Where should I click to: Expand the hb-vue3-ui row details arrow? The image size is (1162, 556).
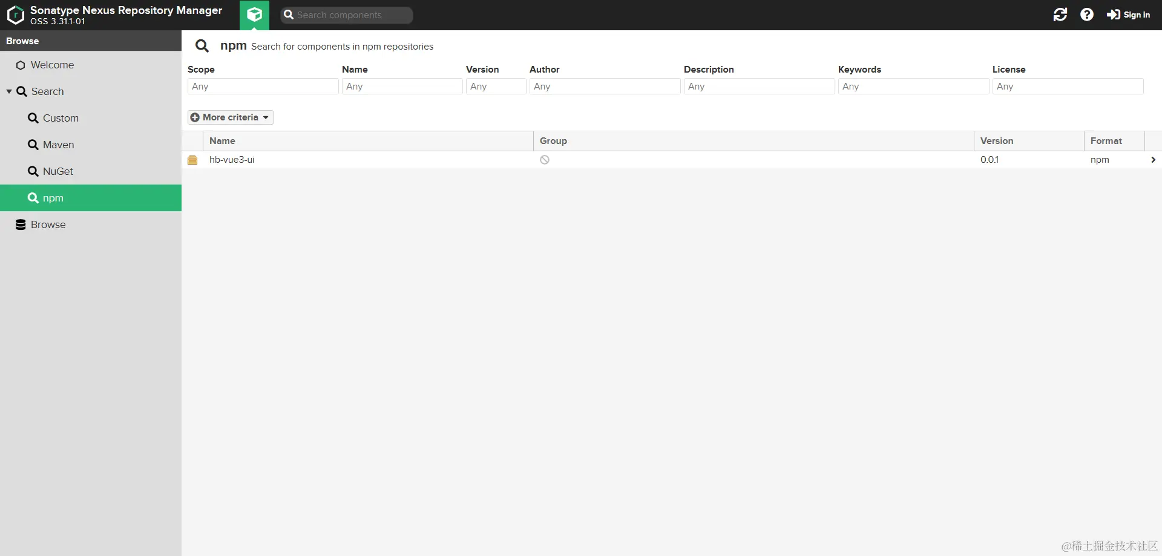[1153, 160]
